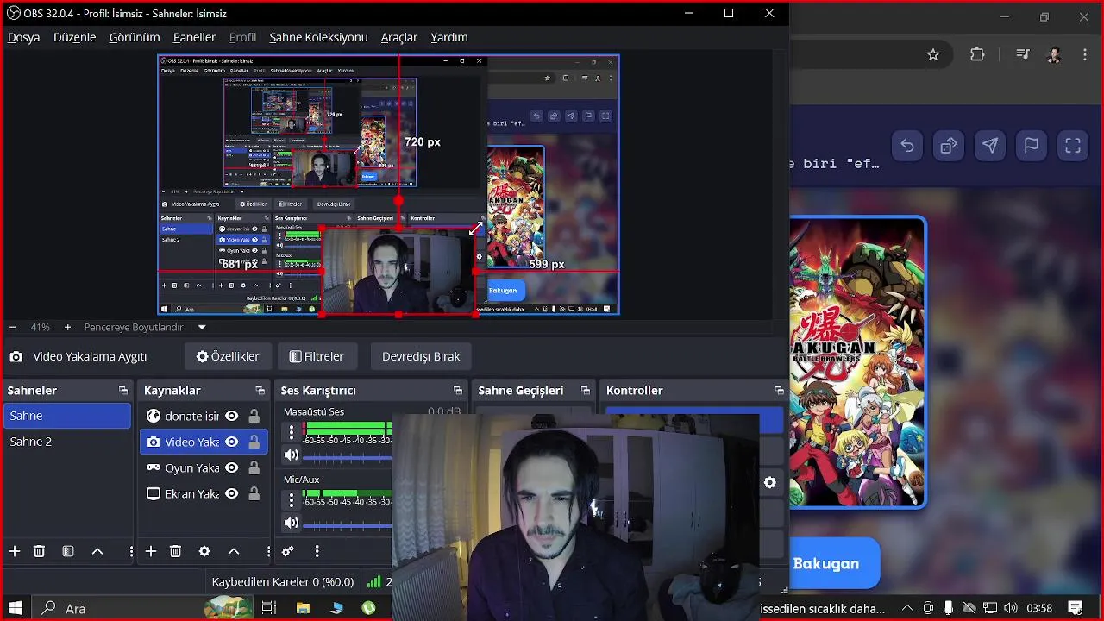Viewport: 1104px width, 621px height.
Task: Remove selected source using Kaynaklar trash icon
Action: [x=175, y=551]
